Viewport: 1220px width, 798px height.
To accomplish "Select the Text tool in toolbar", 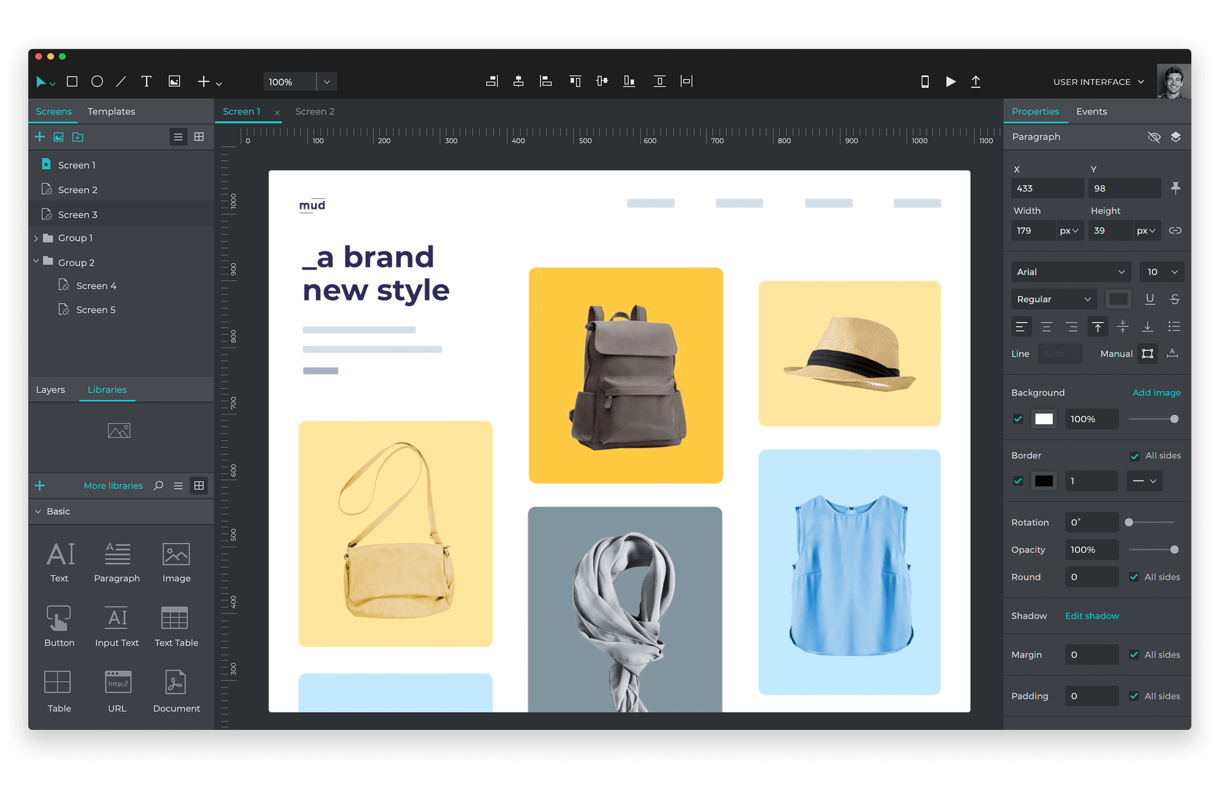I will (145, 82).
